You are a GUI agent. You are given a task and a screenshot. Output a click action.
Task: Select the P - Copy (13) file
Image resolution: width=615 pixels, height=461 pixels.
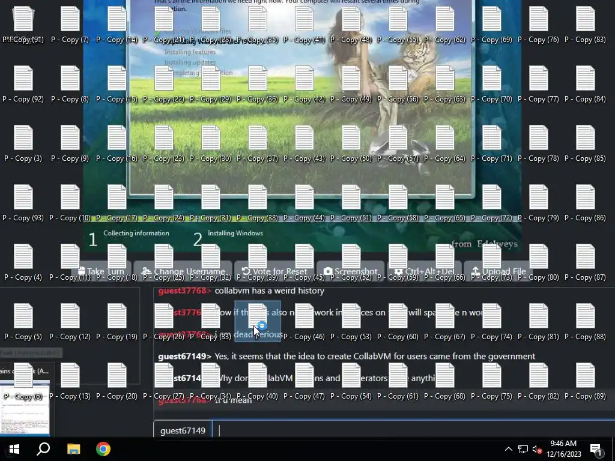coord(70,382)
